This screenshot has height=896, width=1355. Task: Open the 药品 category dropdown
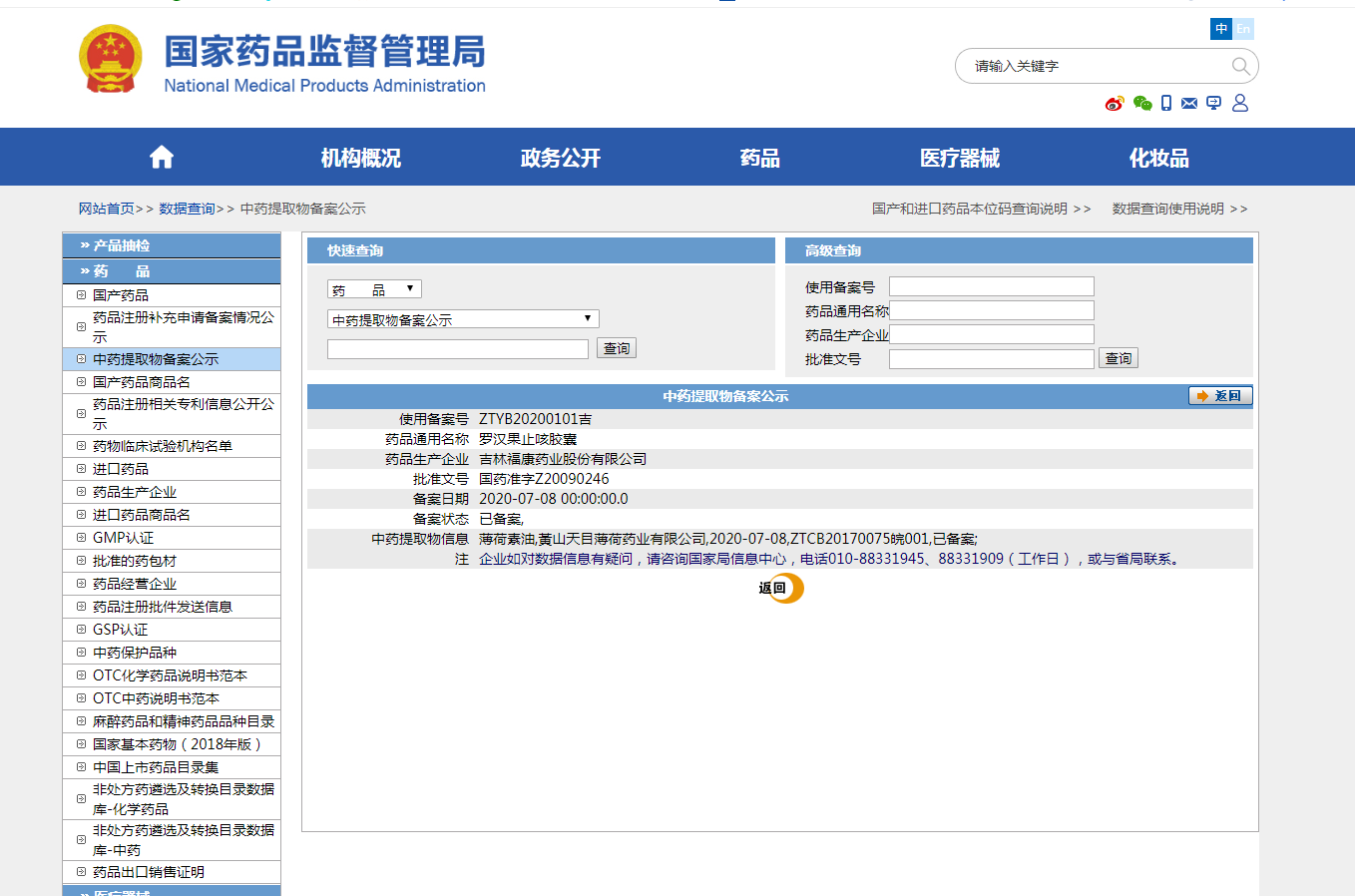click(x=374, y=289)
